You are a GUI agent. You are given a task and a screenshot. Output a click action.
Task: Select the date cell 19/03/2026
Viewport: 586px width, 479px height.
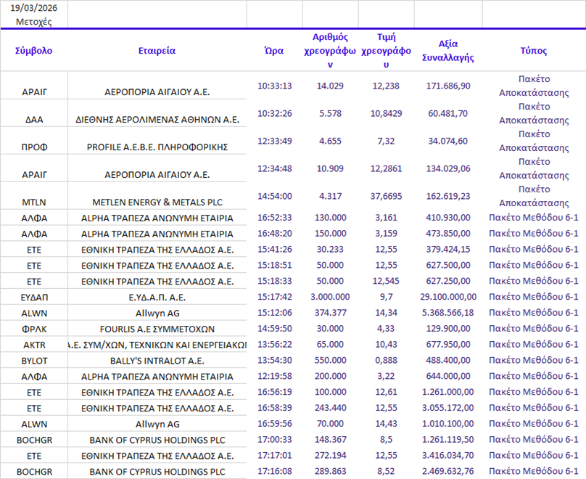(33, 8)
